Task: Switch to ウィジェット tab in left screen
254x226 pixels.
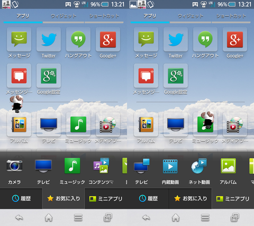Action: [x=63, y=16]
